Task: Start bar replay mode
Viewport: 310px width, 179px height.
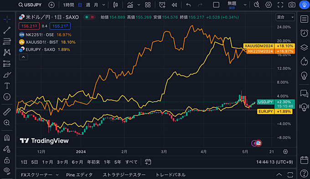Action: [x=174, y=5]
